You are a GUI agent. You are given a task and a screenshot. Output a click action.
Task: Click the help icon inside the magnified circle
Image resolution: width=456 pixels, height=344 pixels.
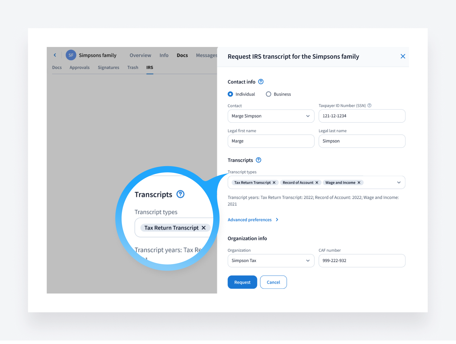point(180,194)
